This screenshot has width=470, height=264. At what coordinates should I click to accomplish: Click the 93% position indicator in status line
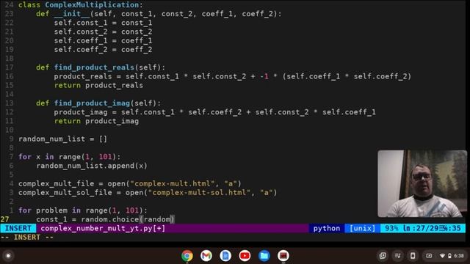[x=391, y=228]
